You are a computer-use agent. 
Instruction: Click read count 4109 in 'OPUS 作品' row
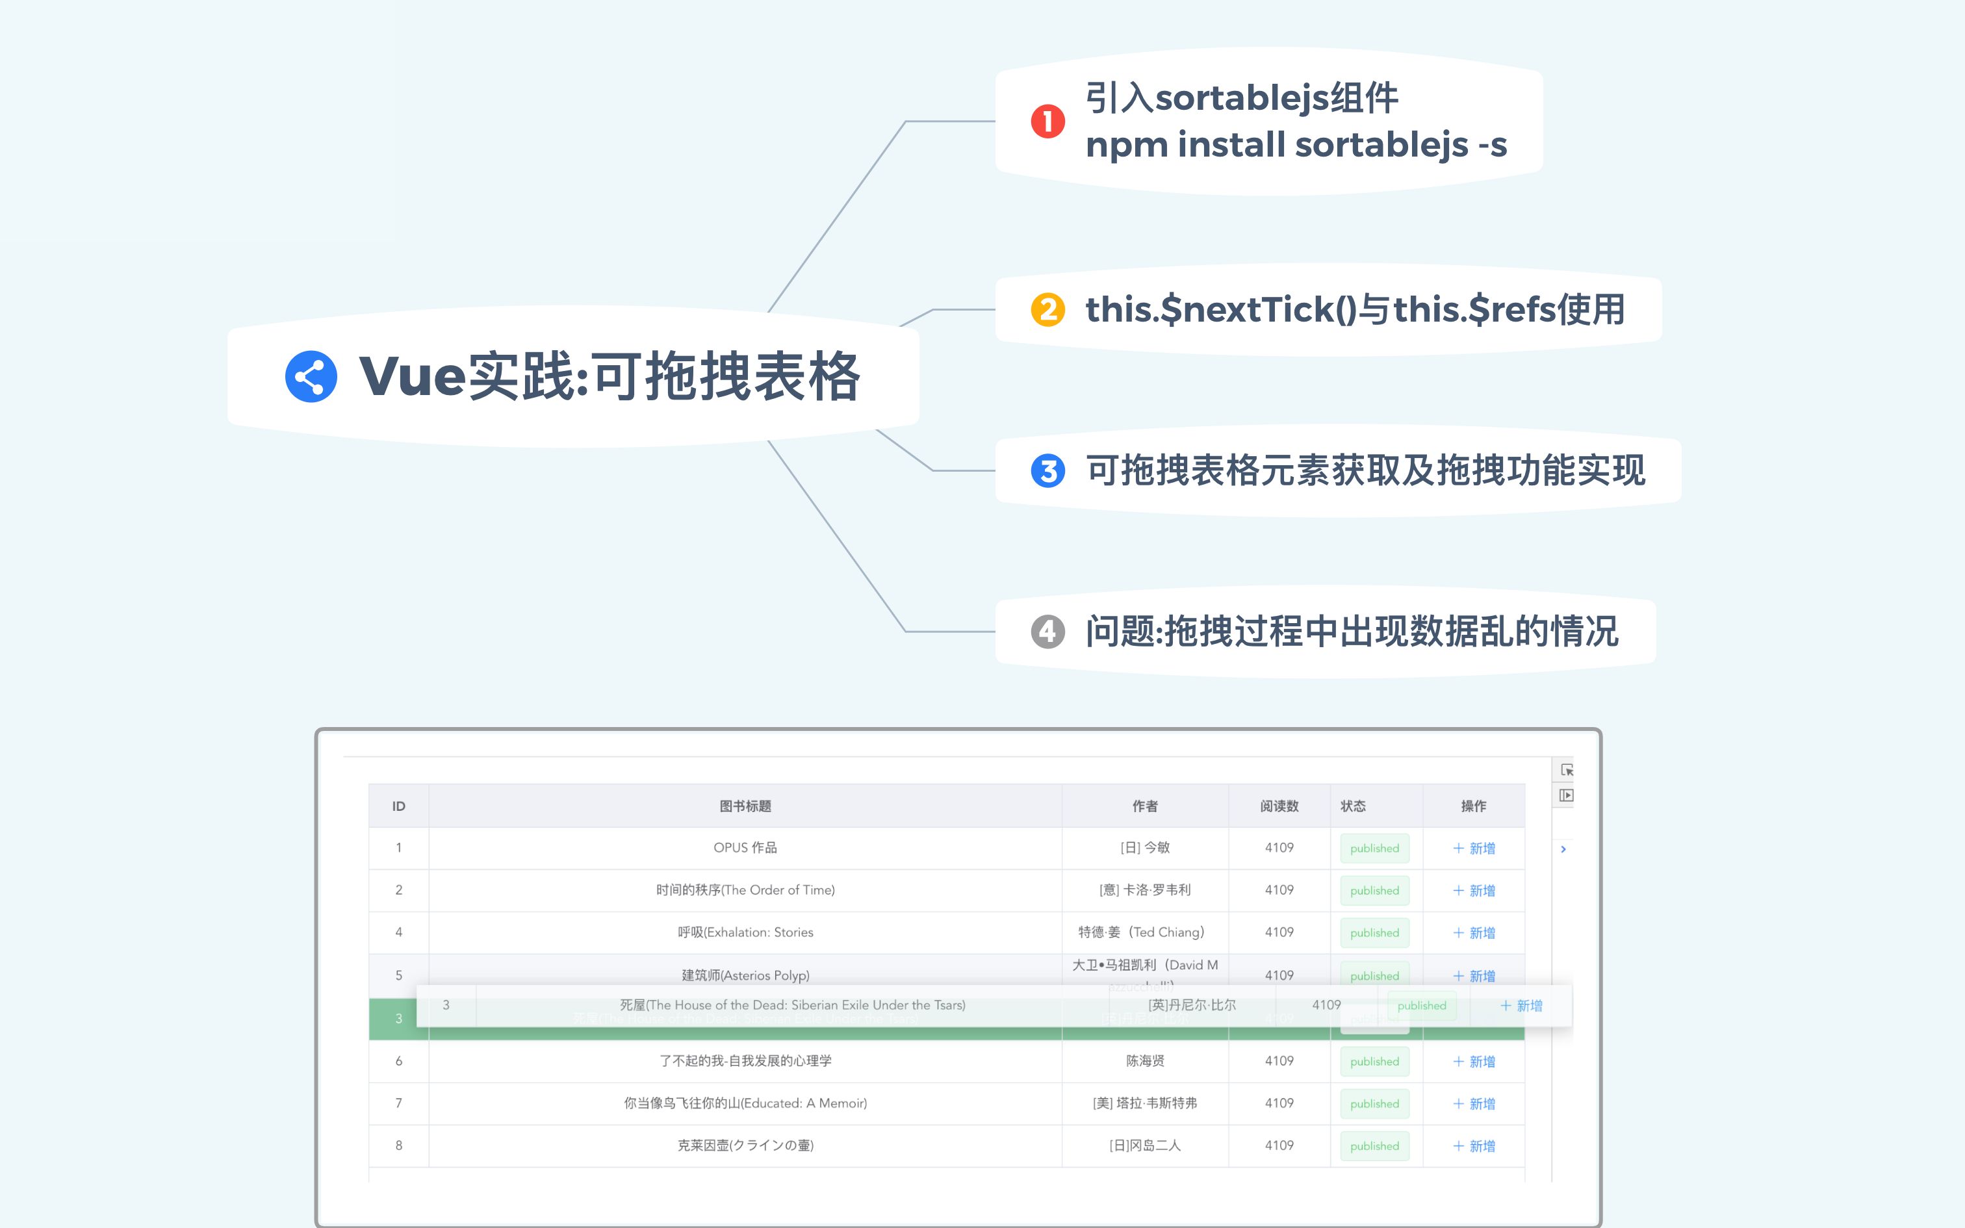pyautogui.click(x=1279, y=847)
